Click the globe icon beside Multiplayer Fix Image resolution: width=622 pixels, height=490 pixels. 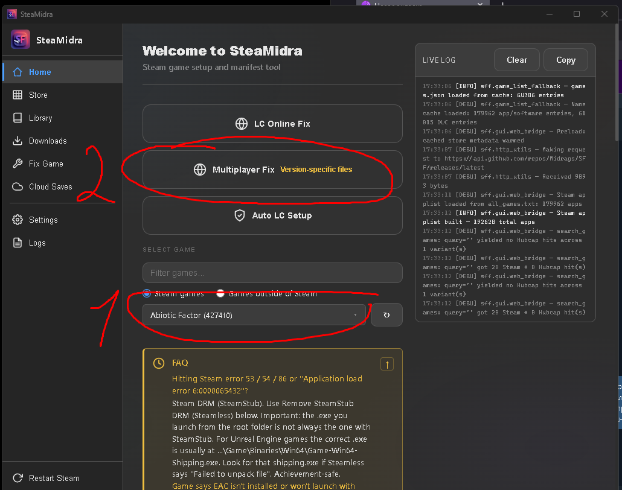tap(199, 170)
